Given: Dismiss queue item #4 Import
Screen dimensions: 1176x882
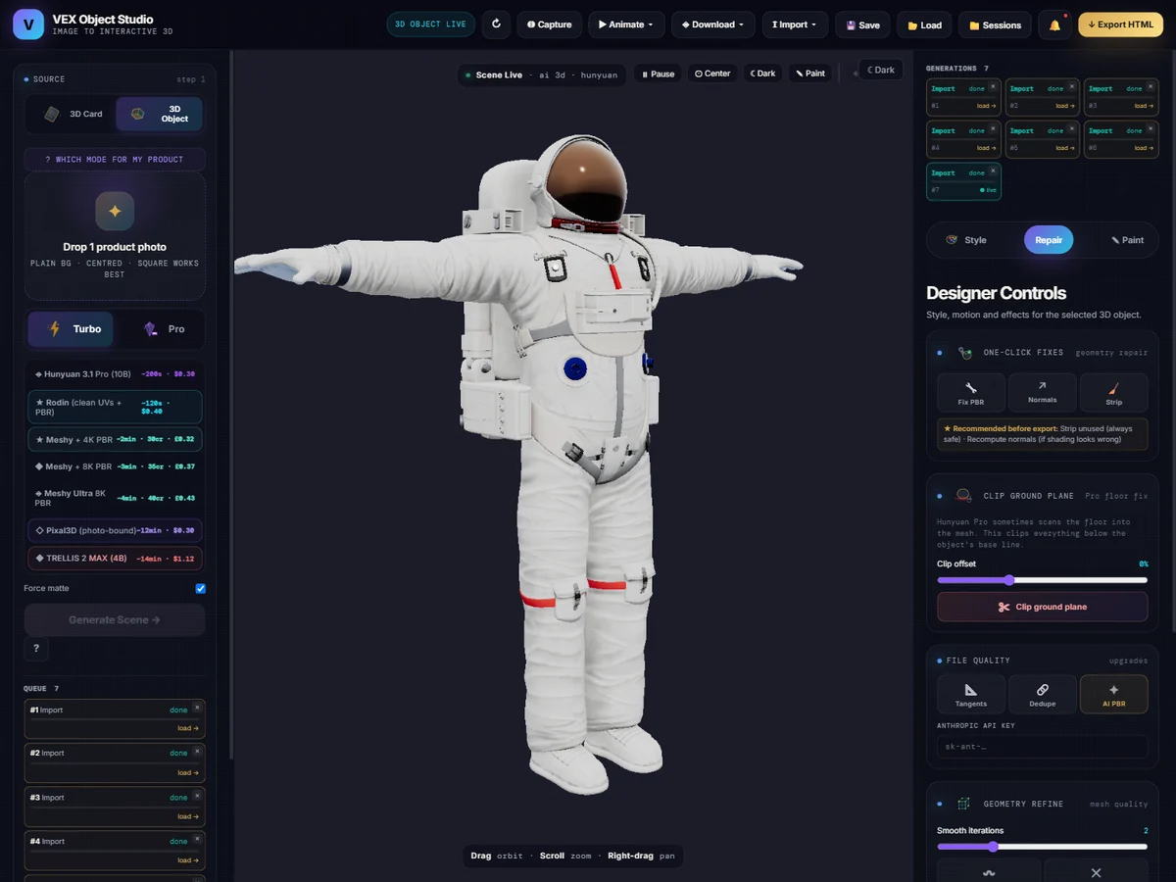Looking at the screenshot, I should (197, 839).
